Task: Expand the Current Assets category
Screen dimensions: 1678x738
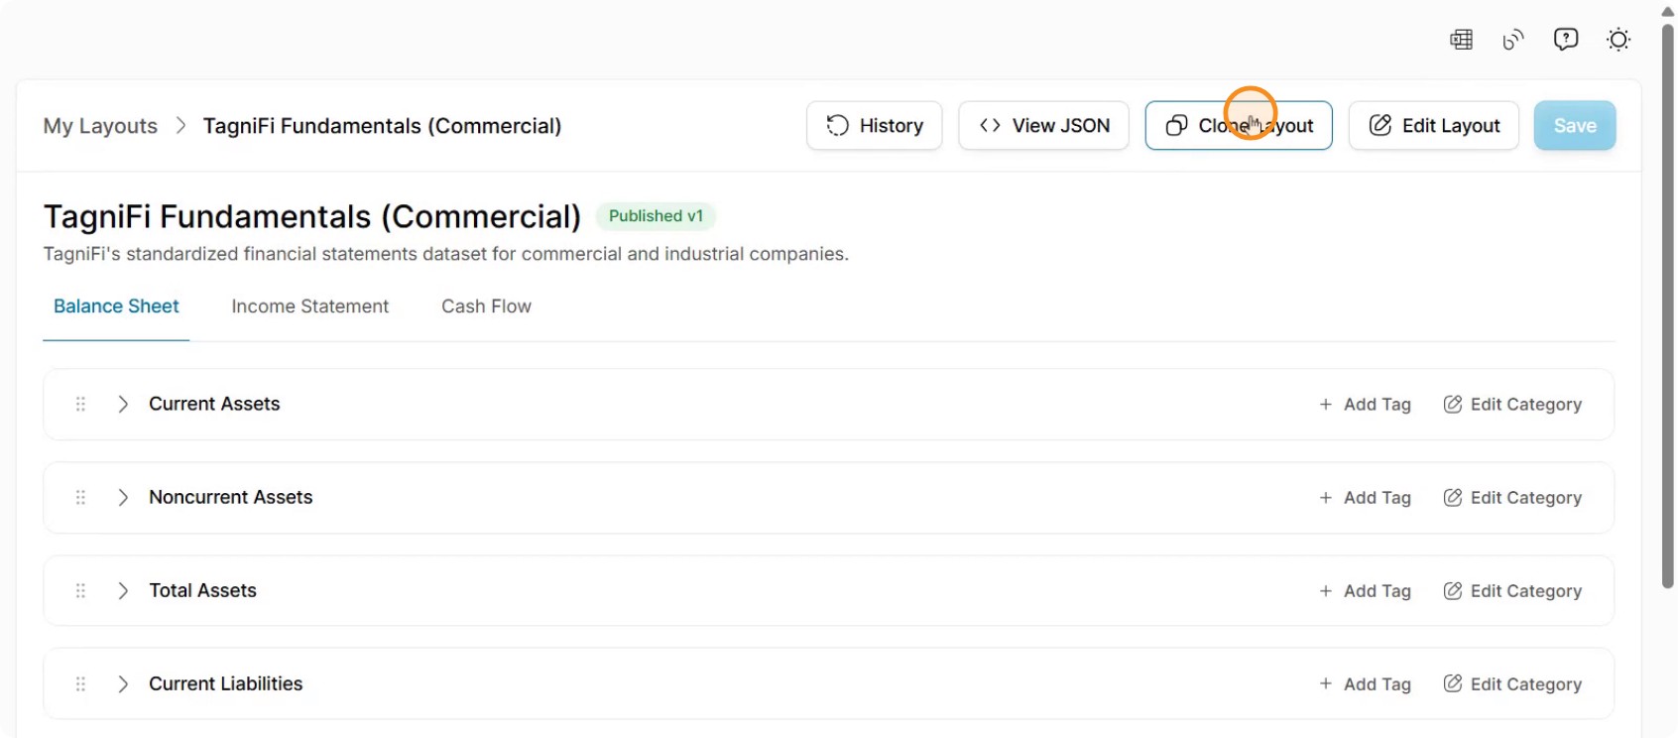Action: (123, 404)
